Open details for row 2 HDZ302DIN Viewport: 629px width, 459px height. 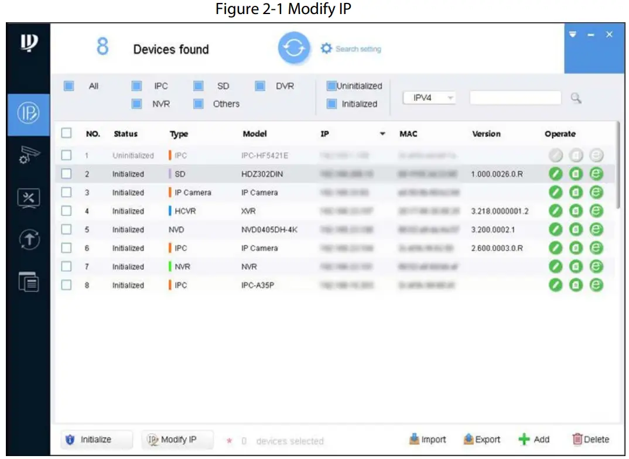pos(576,174)
